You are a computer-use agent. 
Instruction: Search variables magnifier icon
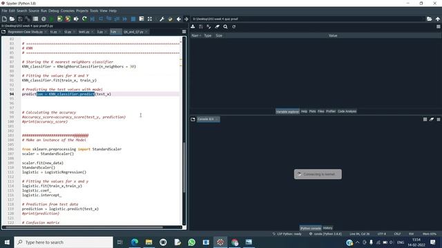coord(226,27)
